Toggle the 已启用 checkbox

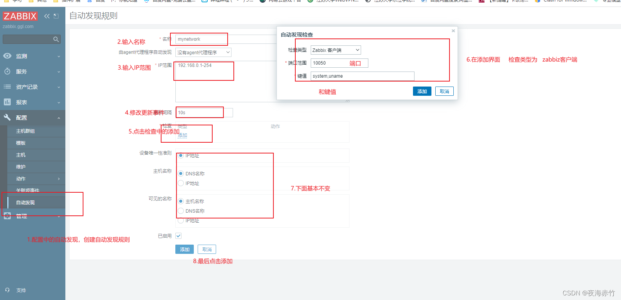178,236
